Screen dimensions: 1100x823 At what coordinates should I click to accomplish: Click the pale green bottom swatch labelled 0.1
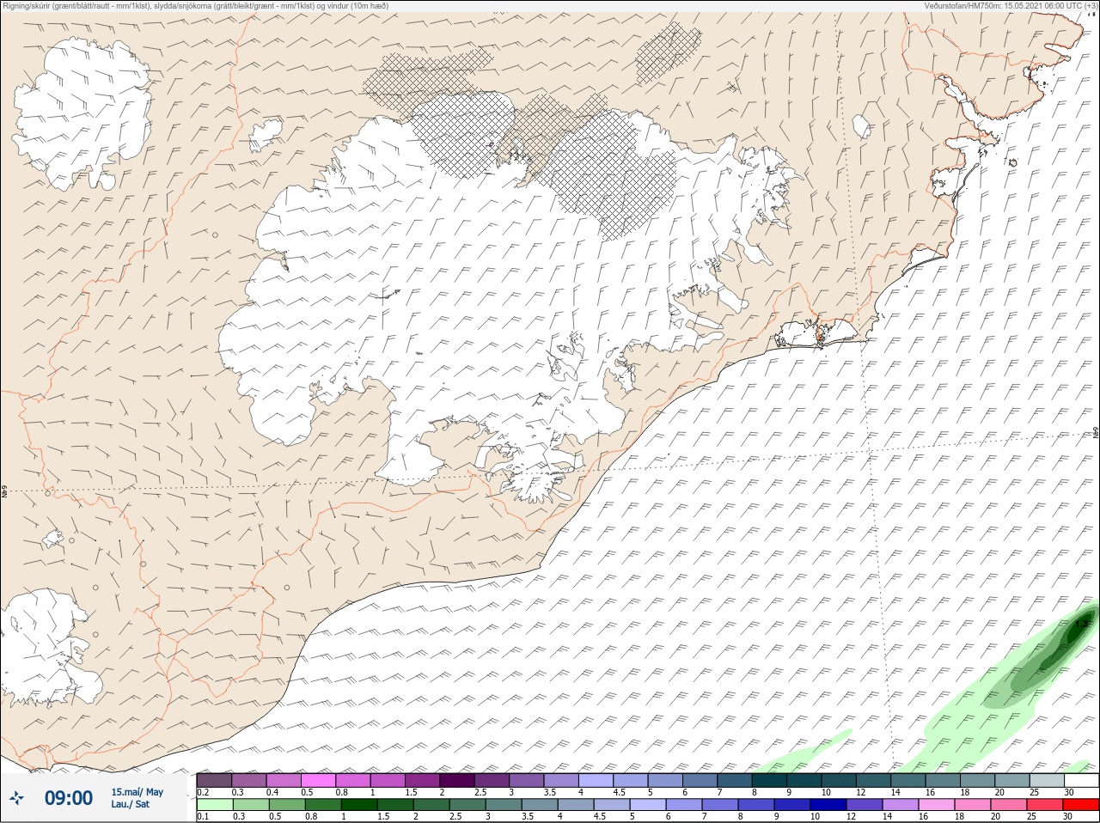pyautogui.click(x=214, y=805)
